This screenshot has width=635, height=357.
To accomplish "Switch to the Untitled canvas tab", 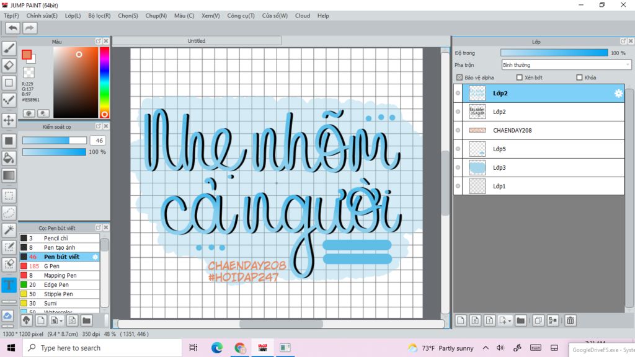I will [197, 41].
